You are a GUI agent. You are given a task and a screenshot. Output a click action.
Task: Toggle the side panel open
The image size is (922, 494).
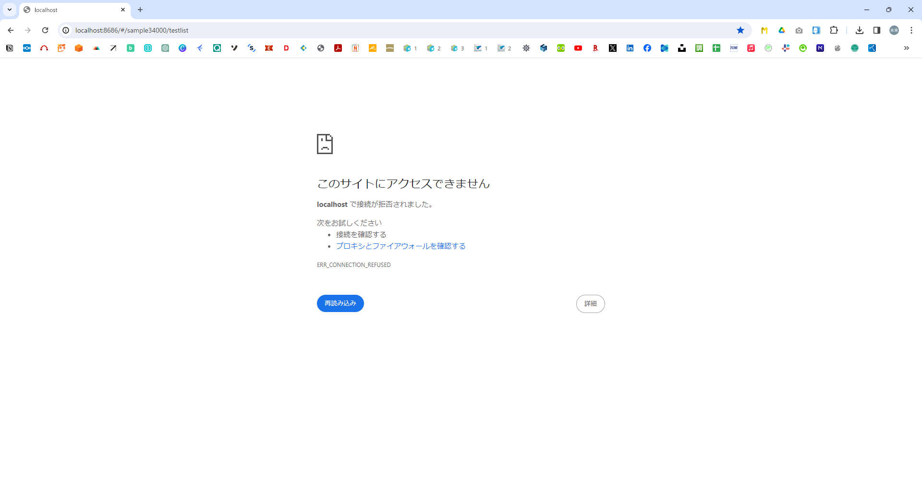pos(876,30)
